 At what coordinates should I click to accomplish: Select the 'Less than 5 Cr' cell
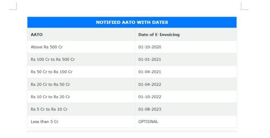(x=81, y=121)
